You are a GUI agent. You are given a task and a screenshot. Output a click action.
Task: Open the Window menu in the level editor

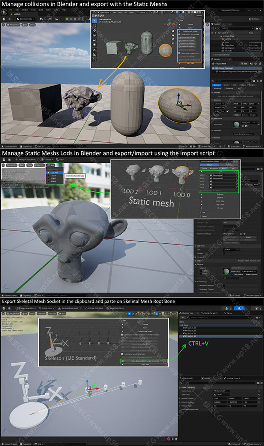pyautogui.click(x=25, y=10)
